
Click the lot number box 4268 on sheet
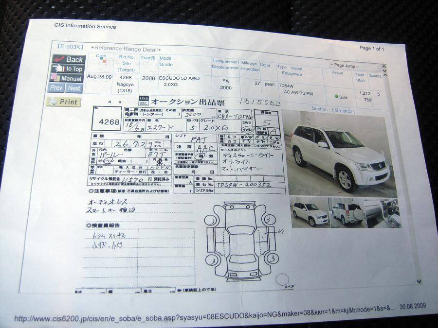(107, 118)
